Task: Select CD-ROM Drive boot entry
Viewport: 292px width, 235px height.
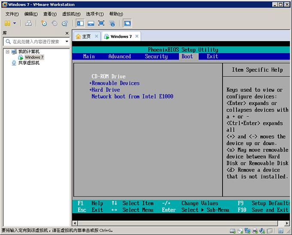Action: pyautogui.click(x=109, y=76)
